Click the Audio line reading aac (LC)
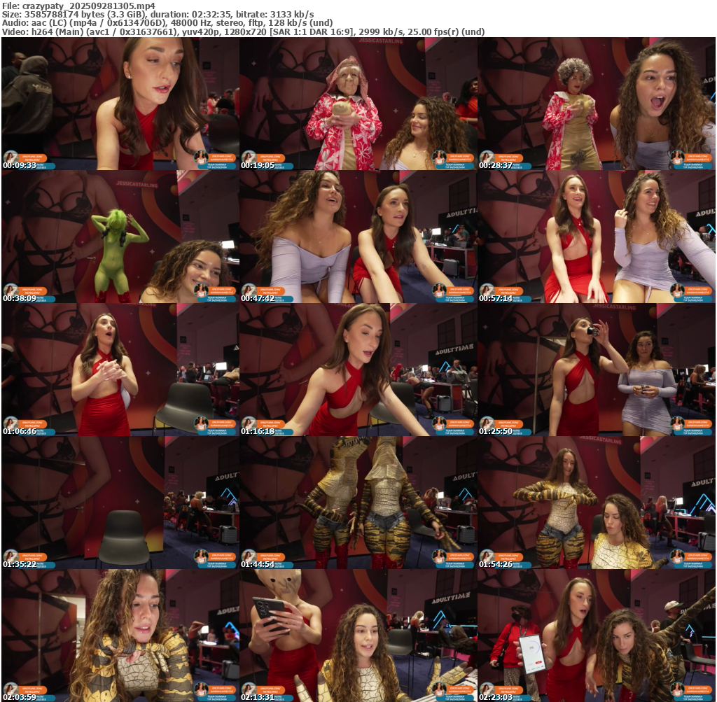 pyautogui.click(x=167, y=23)
